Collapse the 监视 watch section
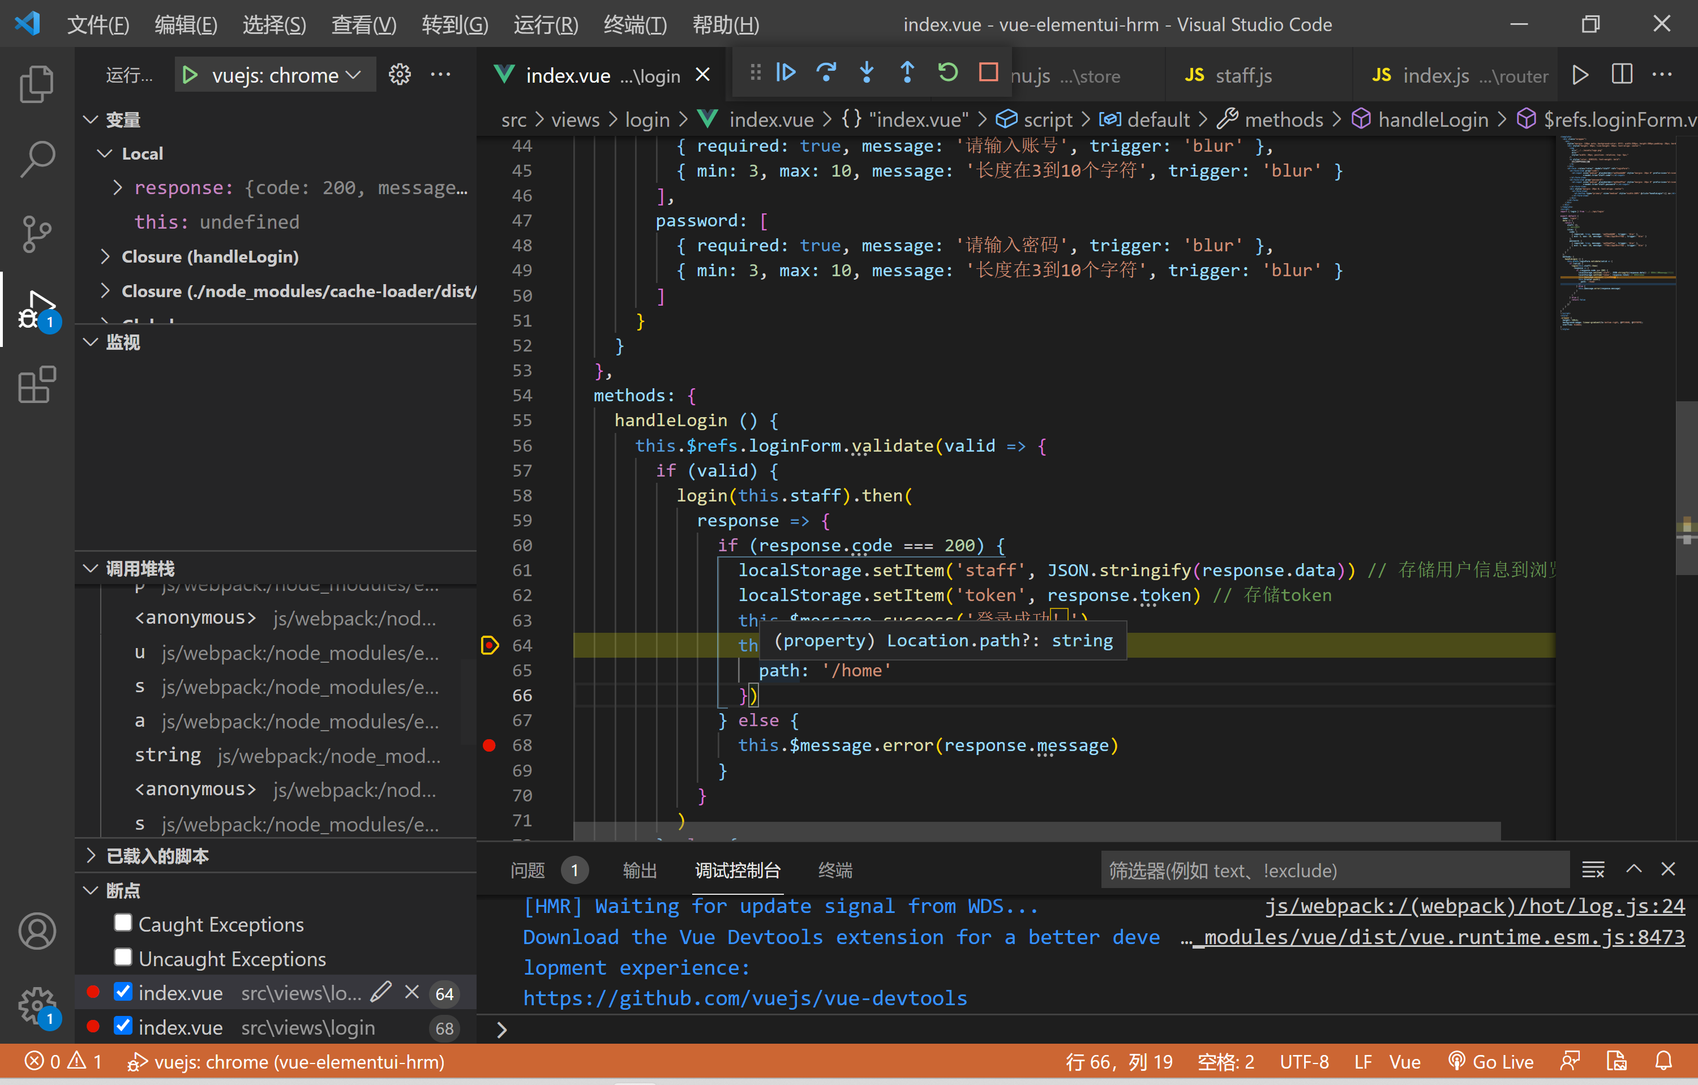Screen dimensions: 1698x1085 (x=90, y=342)
